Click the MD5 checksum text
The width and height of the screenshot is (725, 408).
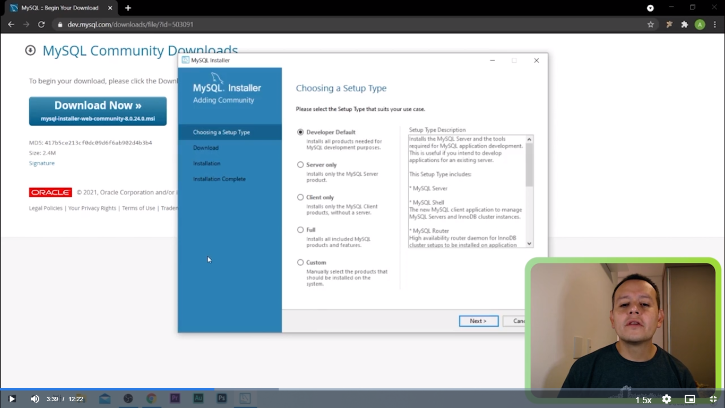click(x=91, y=143)
